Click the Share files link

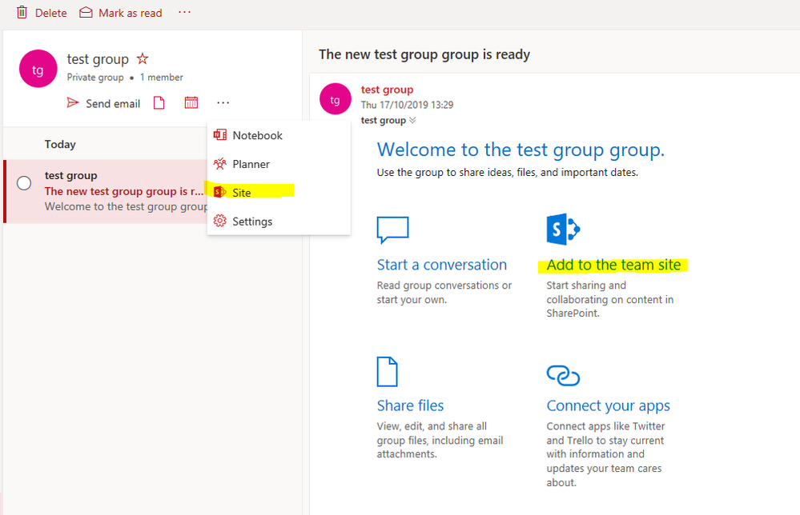click(x=410, y=405)
